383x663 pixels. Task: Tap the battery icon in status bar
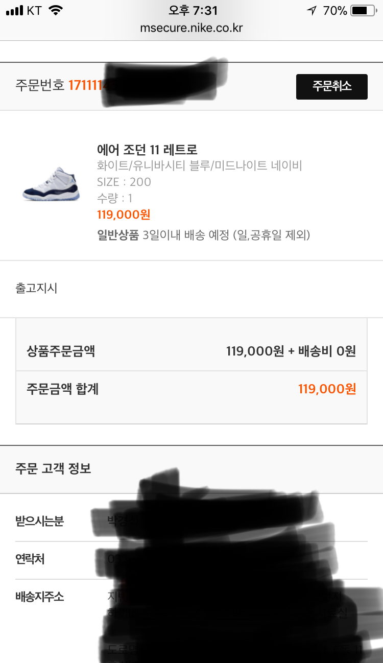[364, 11]
